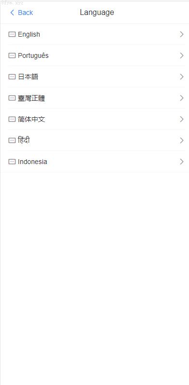Open the 臺灣正體 row chevron

pos(182,98)
